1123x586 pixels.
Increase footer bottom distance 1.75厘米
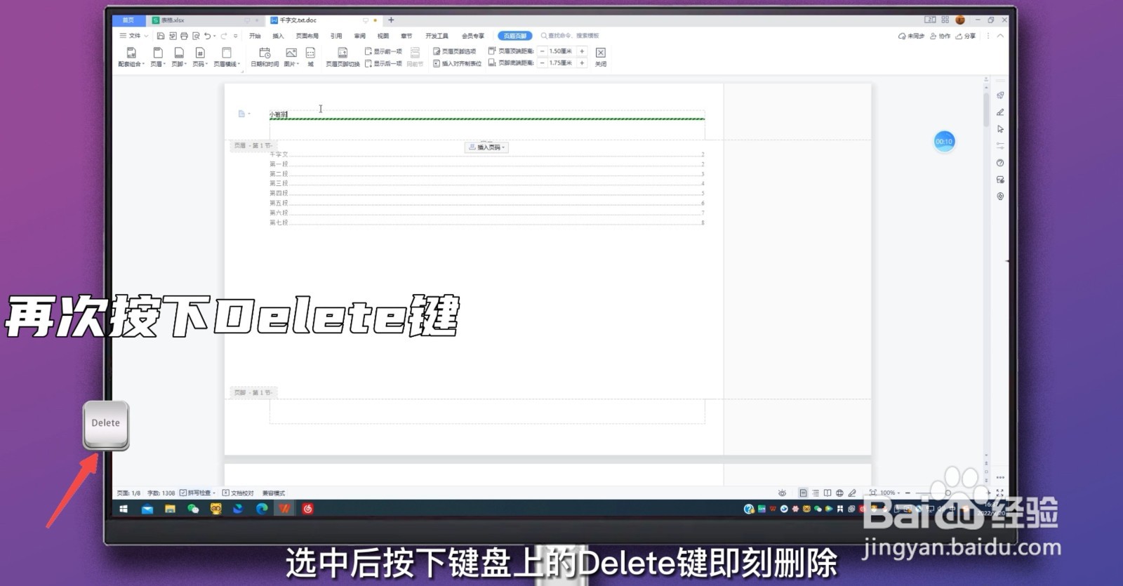pos(582,63)
